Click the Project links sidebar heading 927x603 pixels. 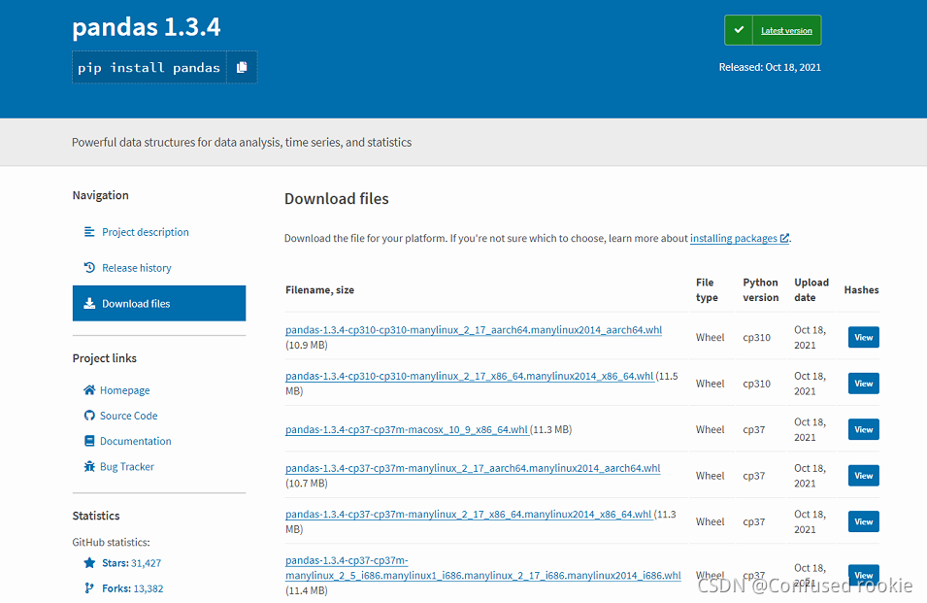coord(105,358)
